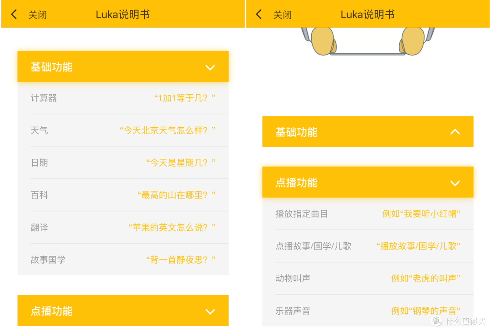Tap 关闭 in the right screen header
Screen dimensions: 490x331
283,14
